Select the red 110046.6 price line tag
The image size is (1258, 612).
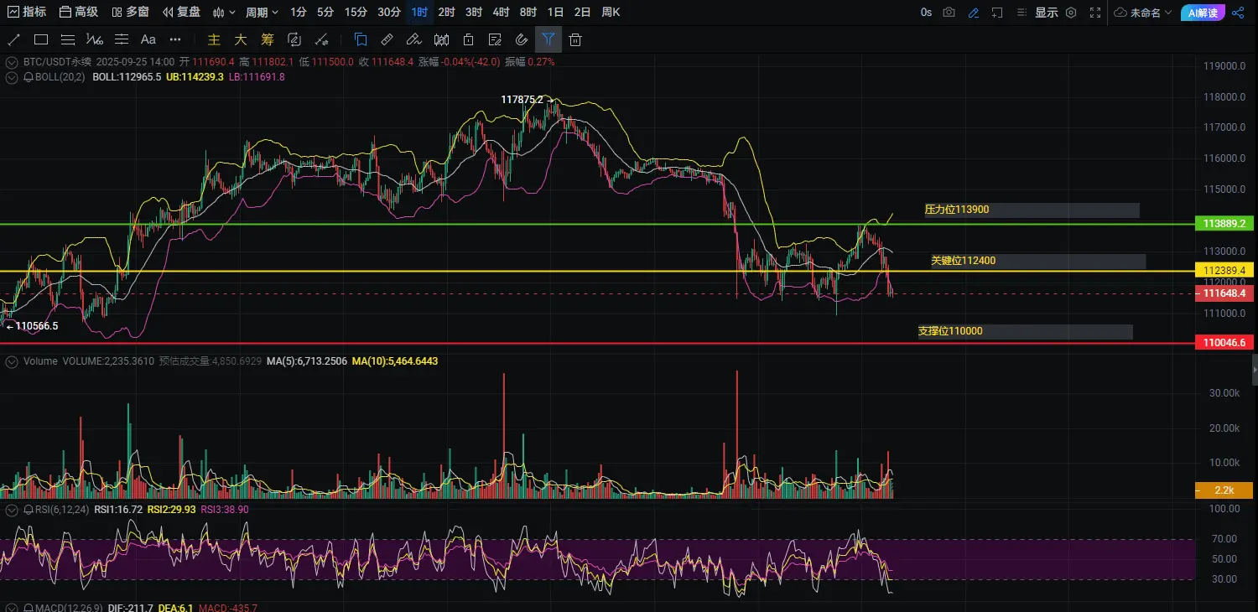(1225, 343)
